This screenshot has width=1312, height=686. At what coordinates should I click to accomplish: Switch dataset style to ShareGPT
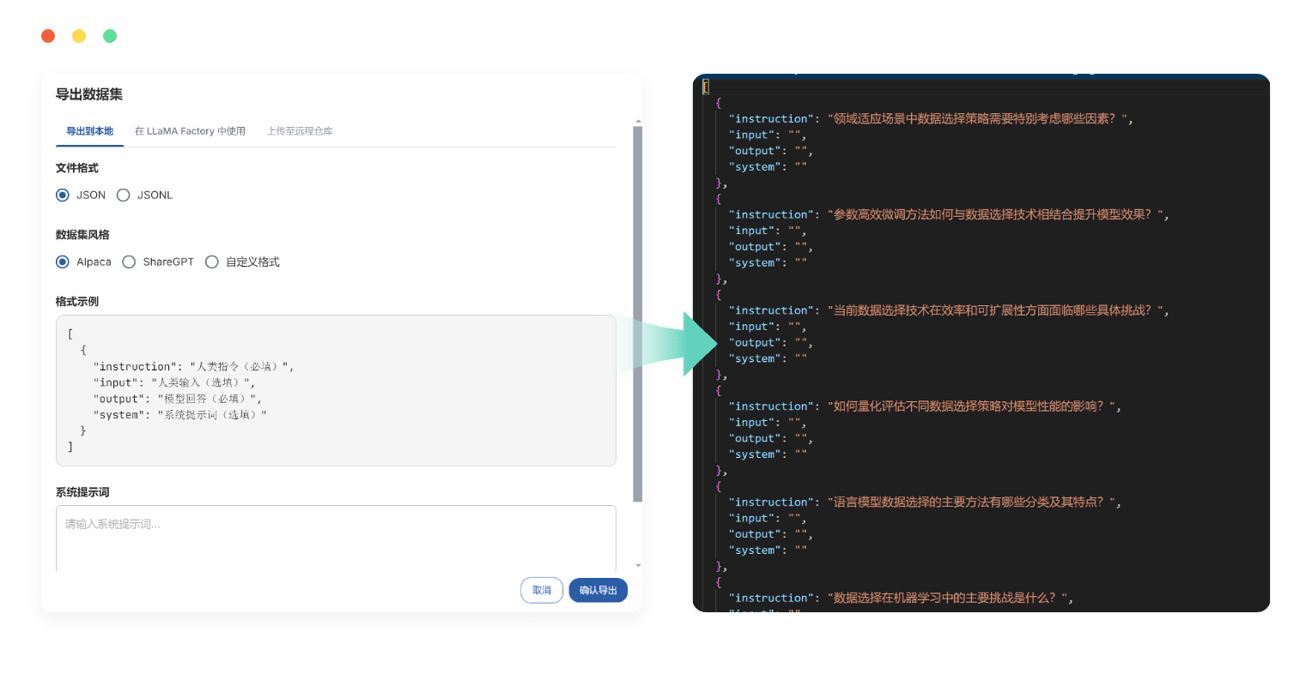(x=129, y=262)
